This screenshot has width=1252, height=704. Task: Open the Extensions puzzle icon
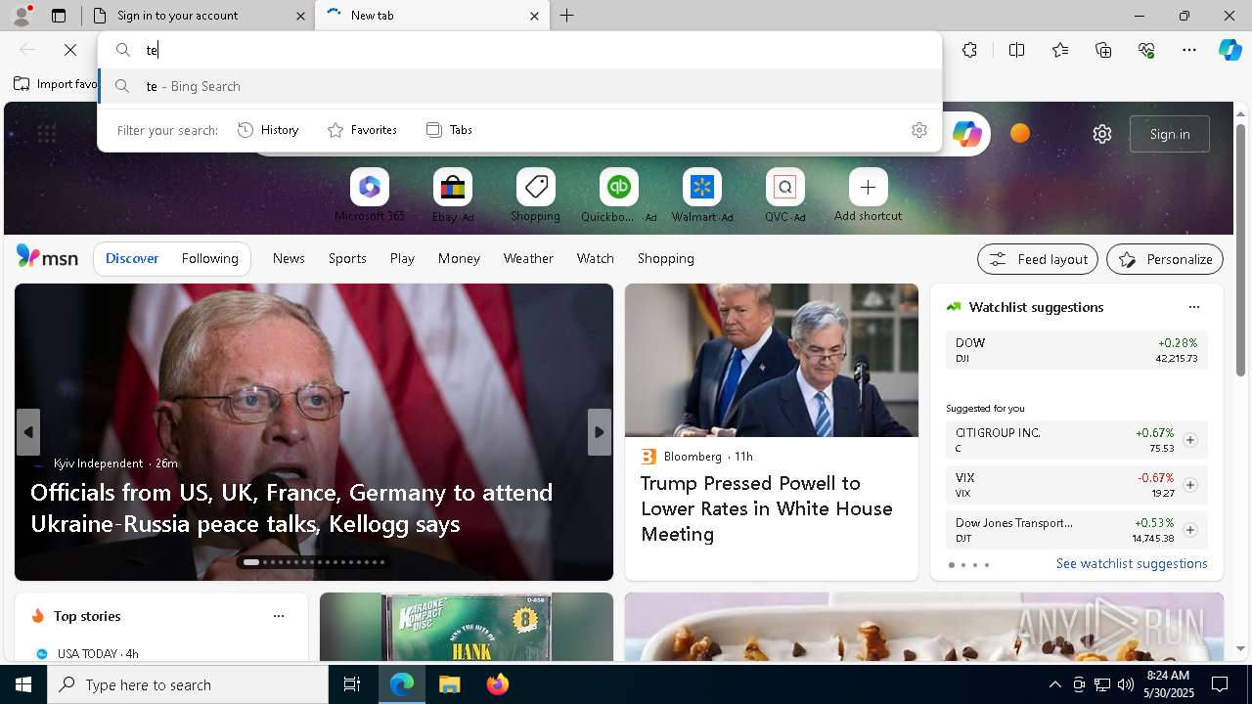969,50
